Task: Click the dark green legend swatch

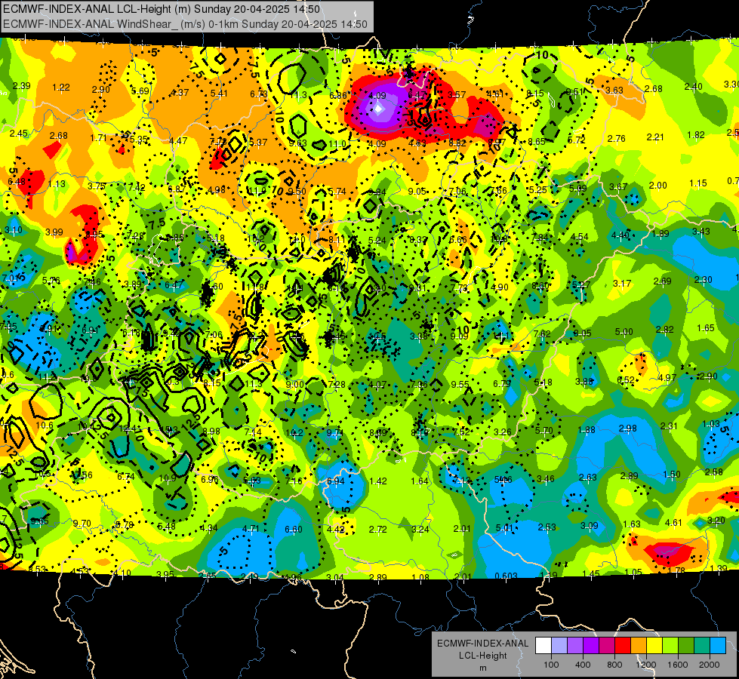Action: point(686,646)
